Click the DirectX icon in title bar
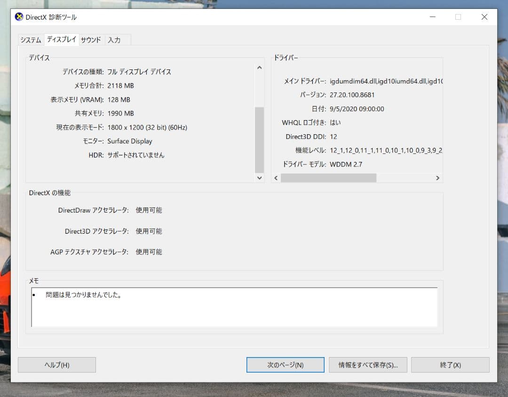Image resolution: width=508 pixels, height=397 pixels. pyautogui.click(x=19, y=17)
